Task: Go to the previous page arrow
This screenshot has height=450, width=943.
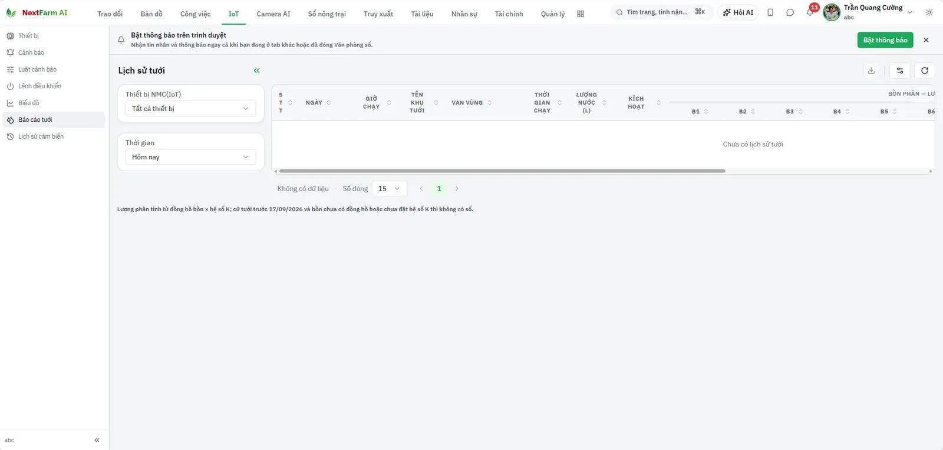Action: pos(421,189)
